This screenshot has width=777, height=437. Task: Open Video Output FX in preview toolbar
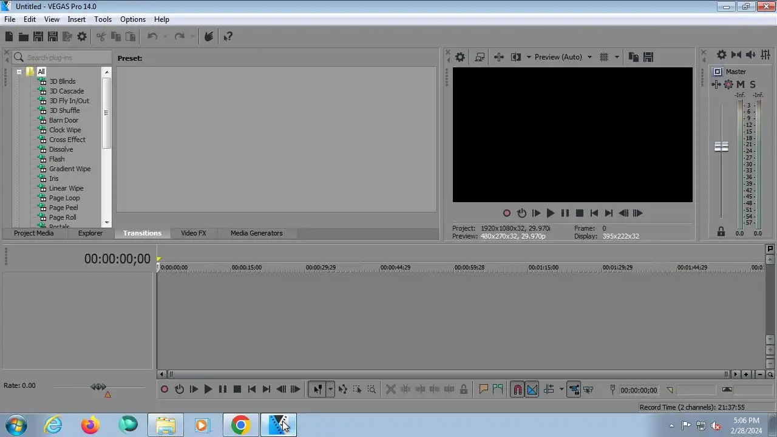coord(499,57)
